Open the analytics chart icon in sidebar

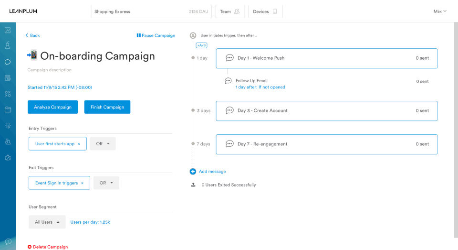[x=8, y=30]
